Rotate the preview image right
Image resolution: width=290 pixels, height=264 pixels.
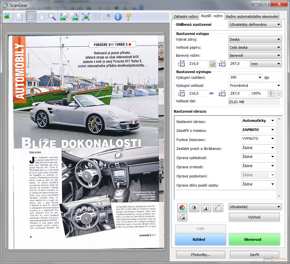[74, 17]
